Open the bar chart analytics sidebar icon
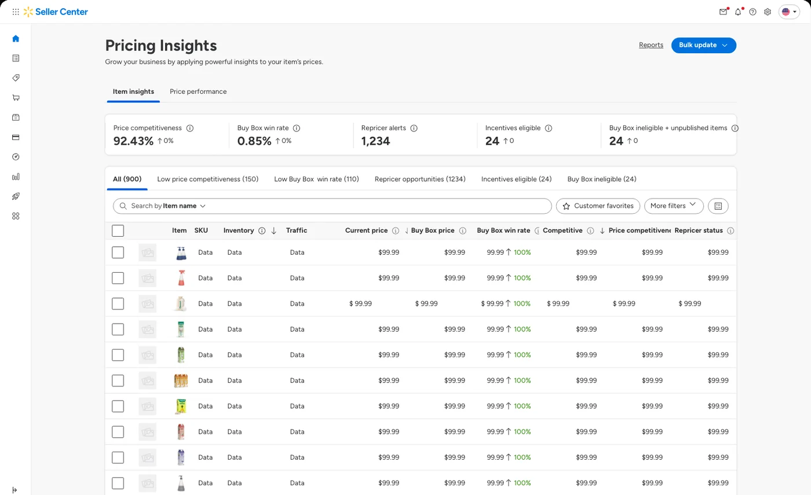Screen dimensions: 811x495 16,177
